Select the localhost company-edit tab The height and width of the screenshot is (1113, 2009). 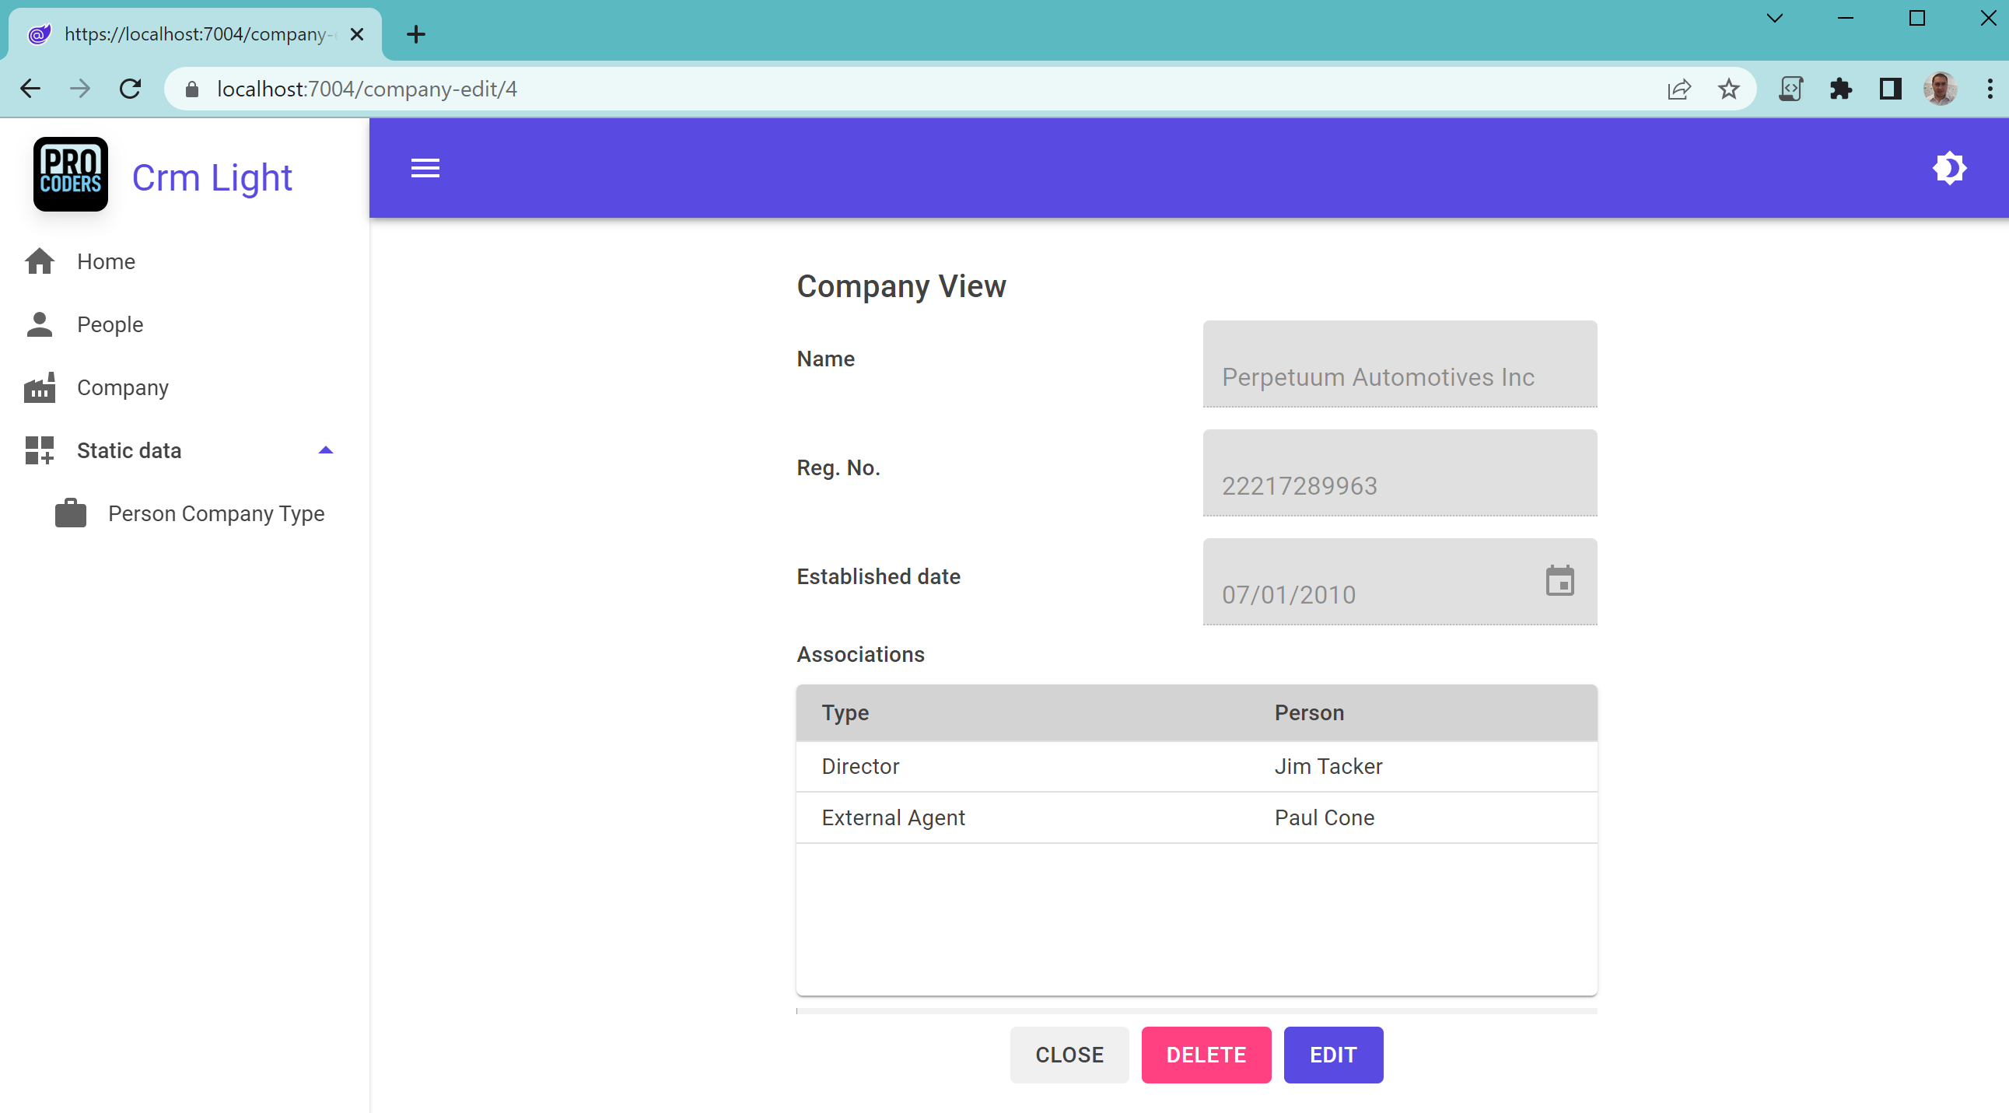coord(195,33)
